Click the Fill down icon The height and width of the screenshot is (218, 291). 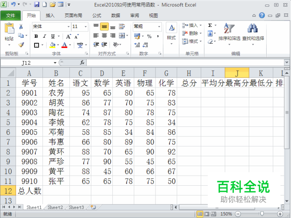pos(210,33)
